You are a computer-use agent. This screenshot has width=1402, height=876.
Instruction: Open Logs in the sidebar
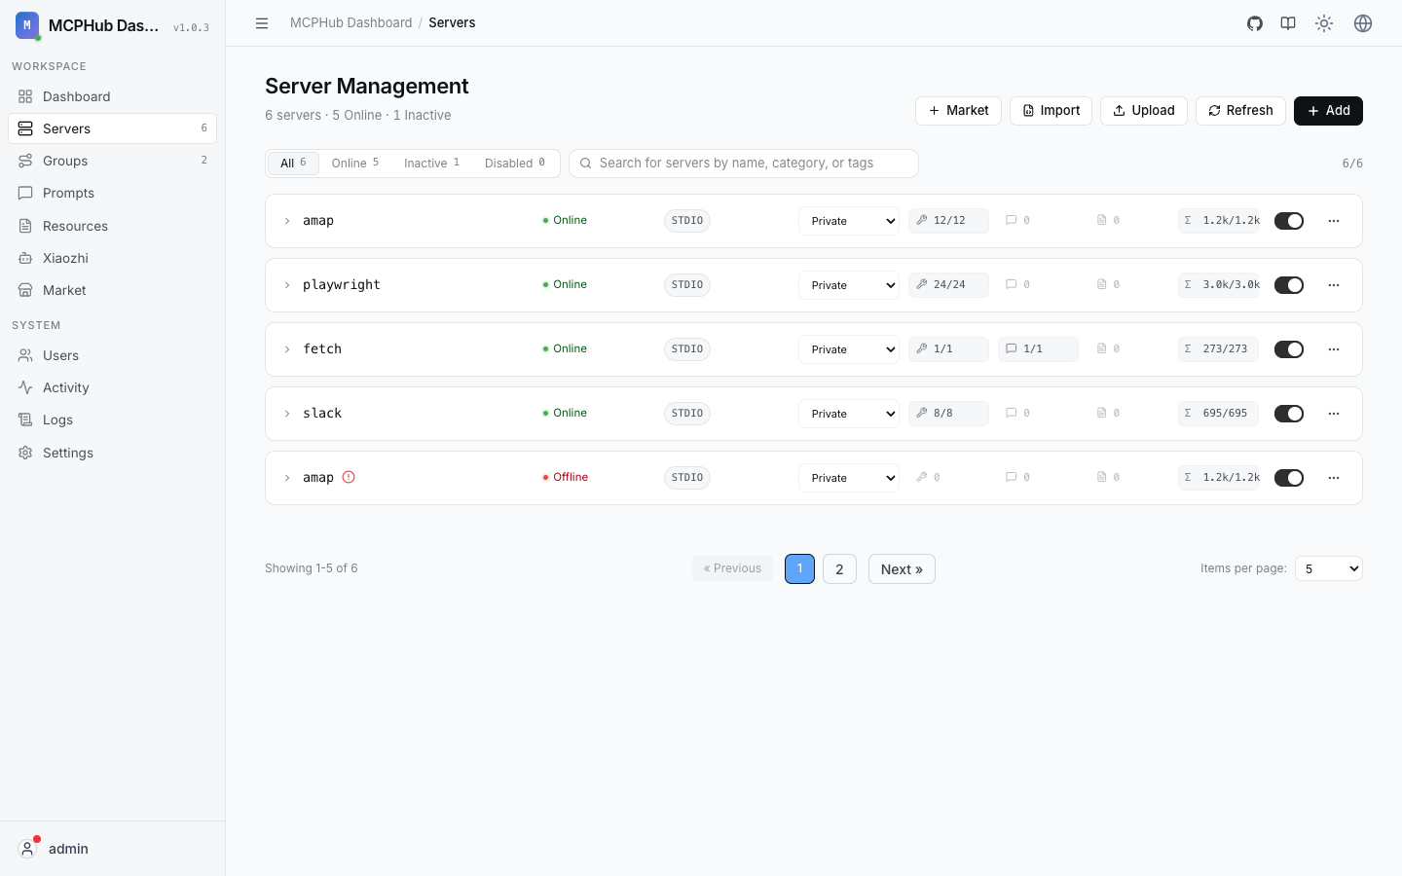(x=112, y=420)
